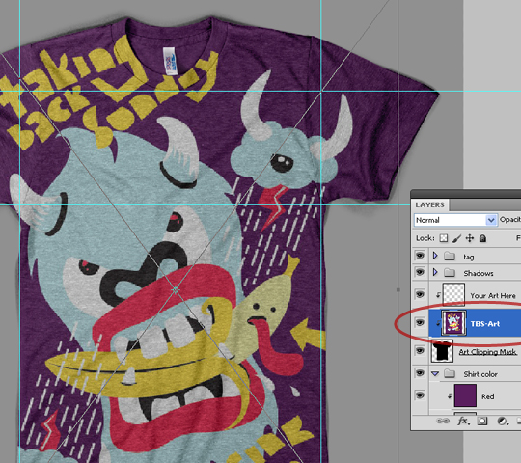Click the transform center point on canvas
Screen dimensions: 521x463
coord(176,290)
